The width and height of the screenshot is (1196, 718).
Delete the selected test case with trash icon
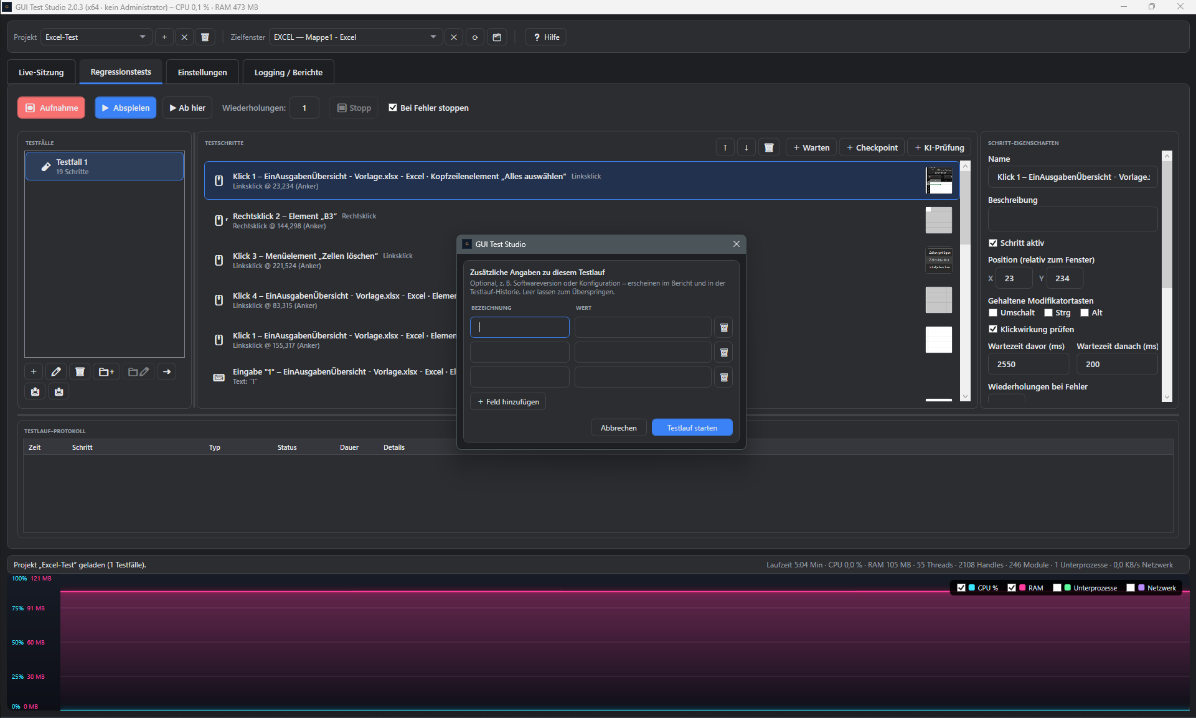80,372
